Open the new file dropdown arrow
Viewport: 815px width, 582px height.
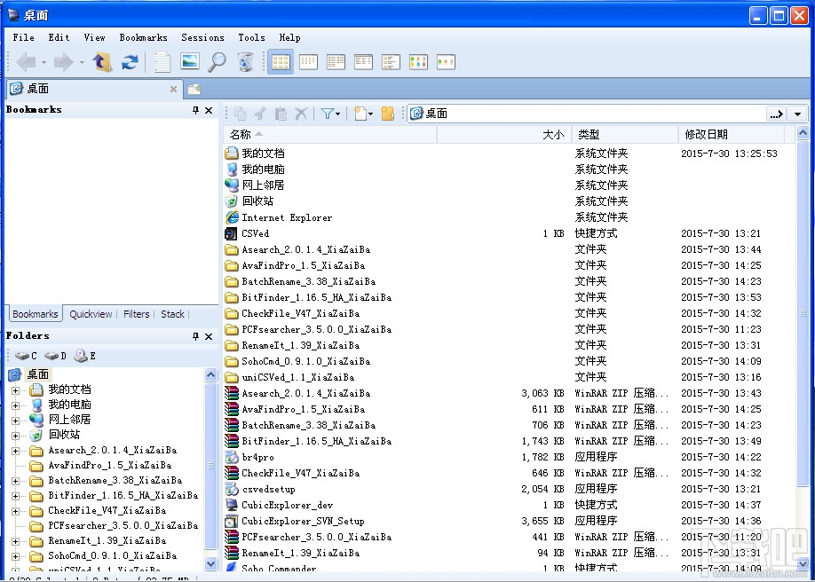tap(370, 114)
